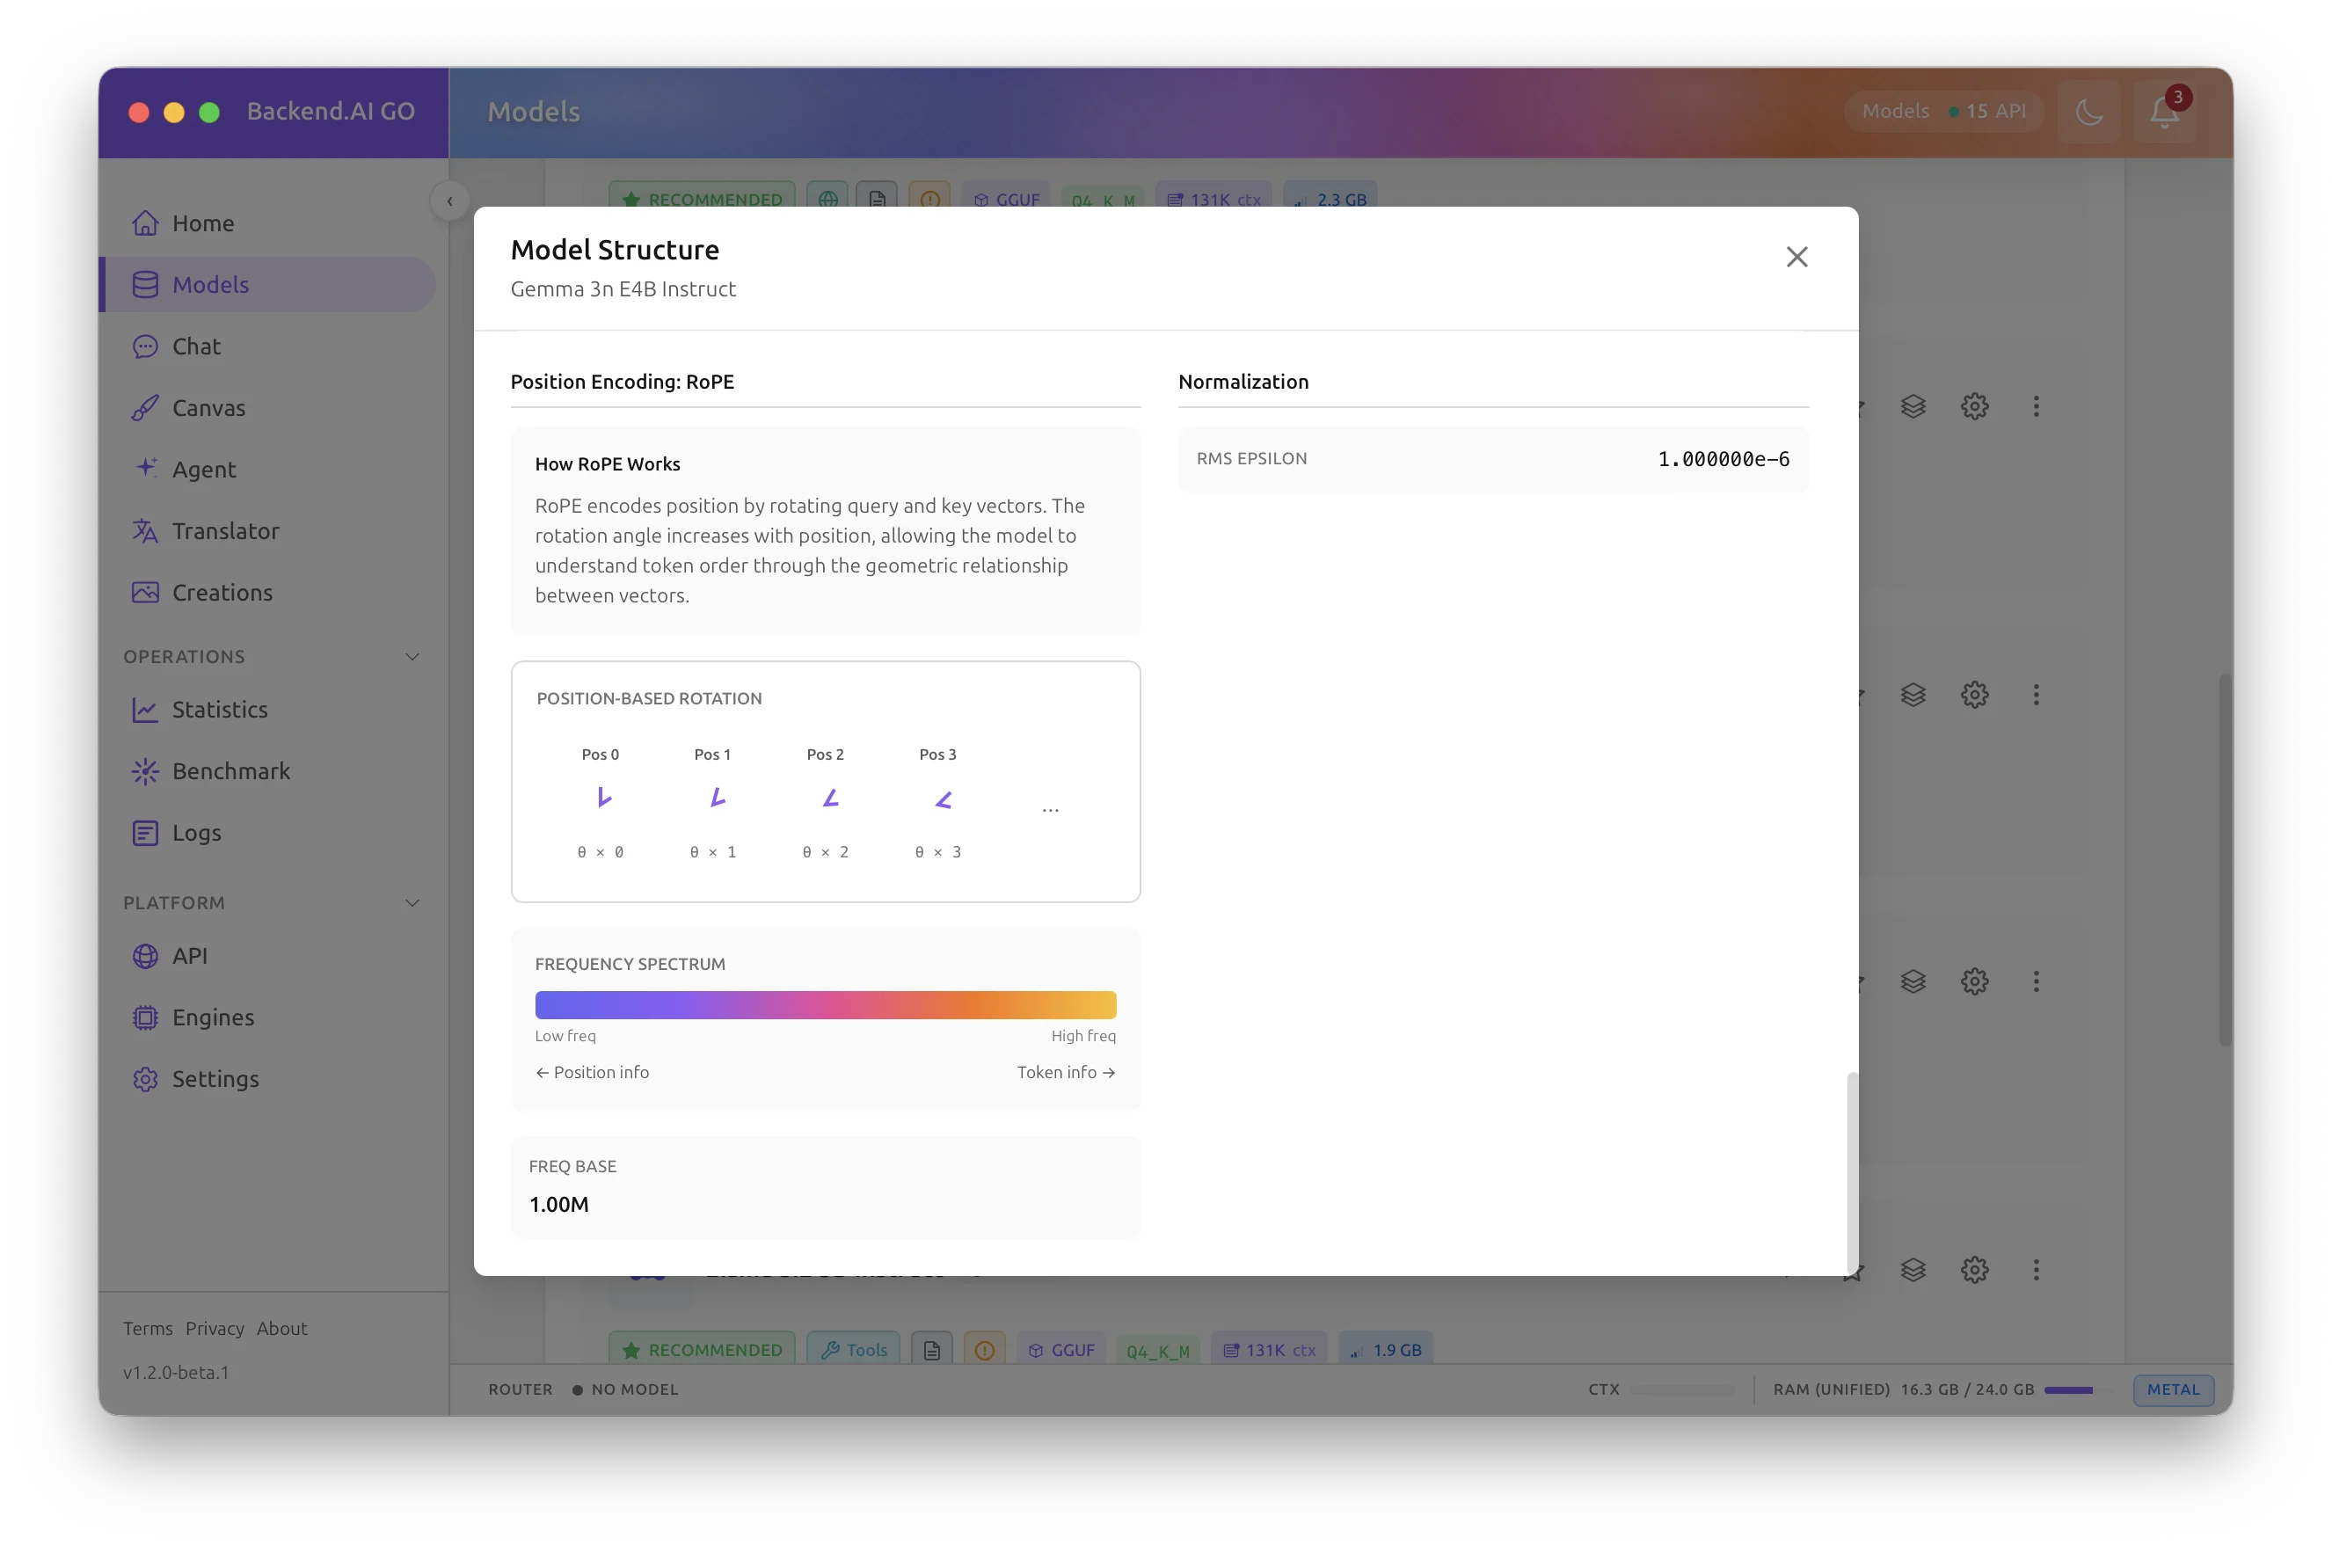Open Logs from the sidebar

197,832
